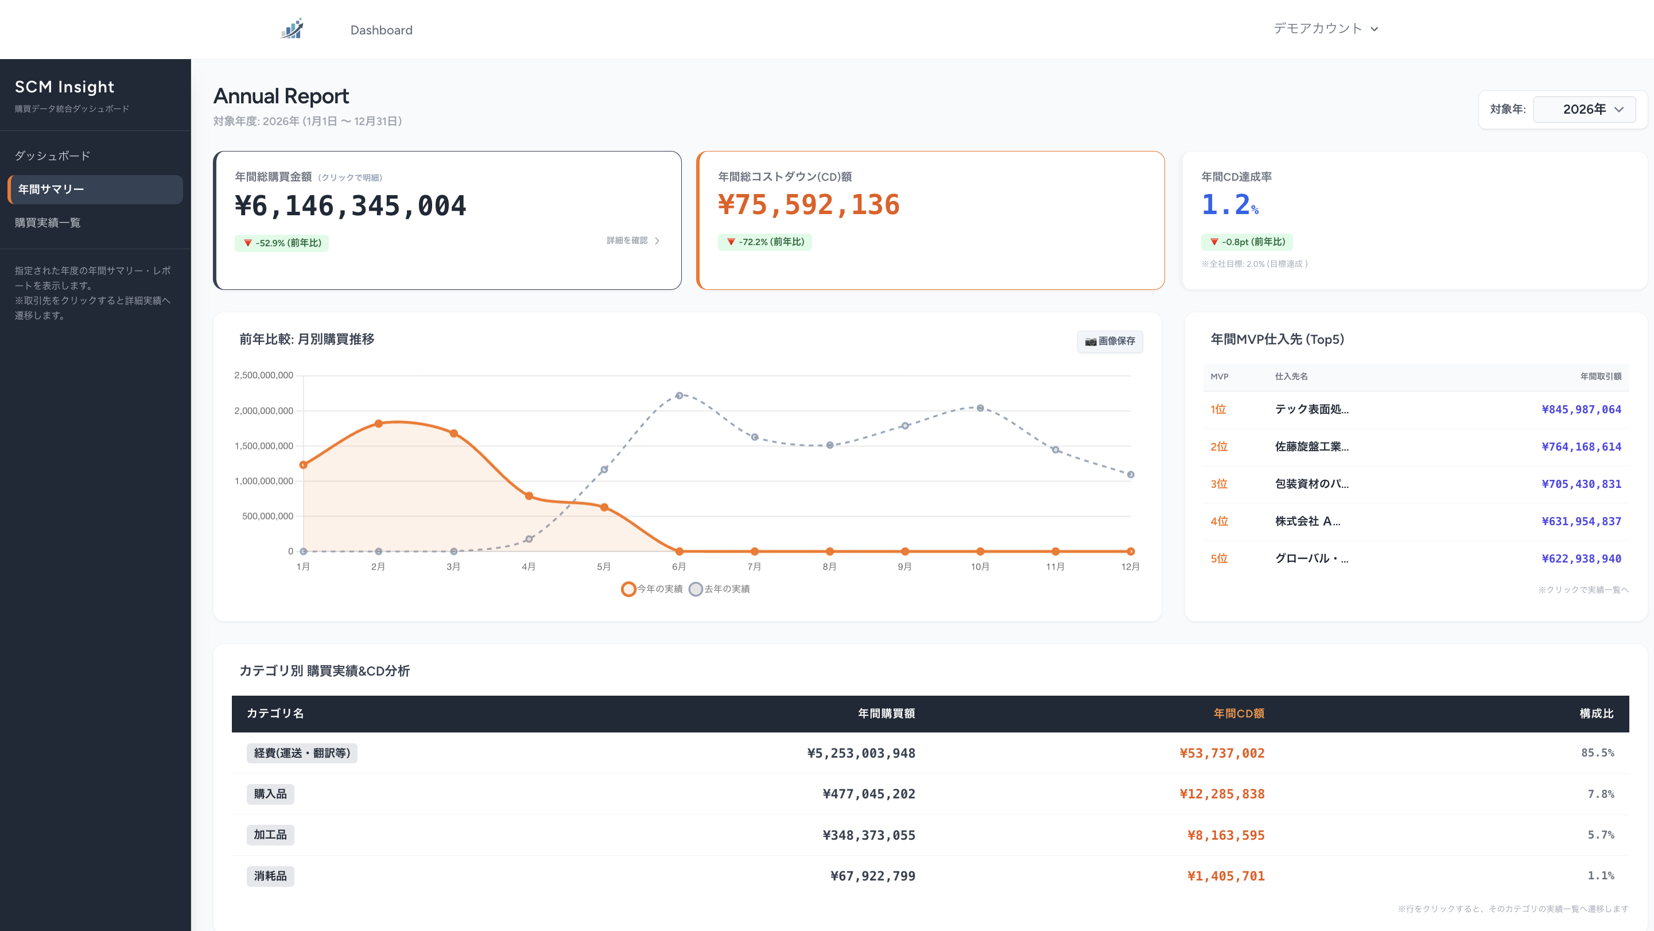1654x931 pixels.
Task: Click the SCM Insight logo icon
Action: pos(292,29)
